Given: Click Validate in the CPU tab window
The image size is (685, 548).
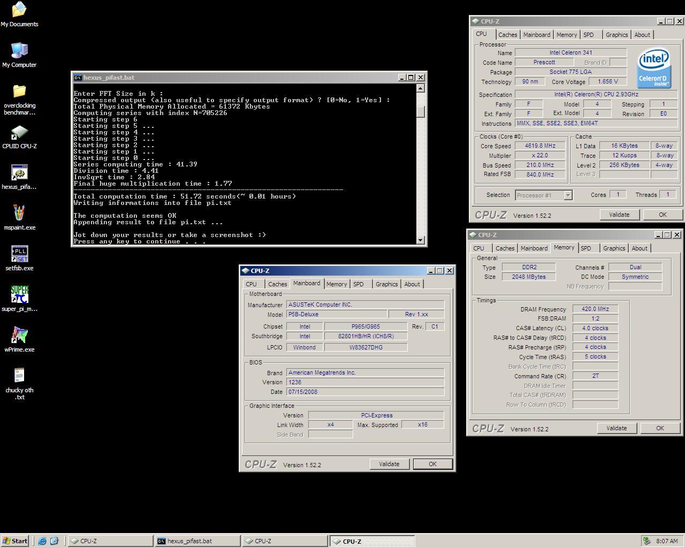Looking at the screenshot, I should (x=619, y=215).
